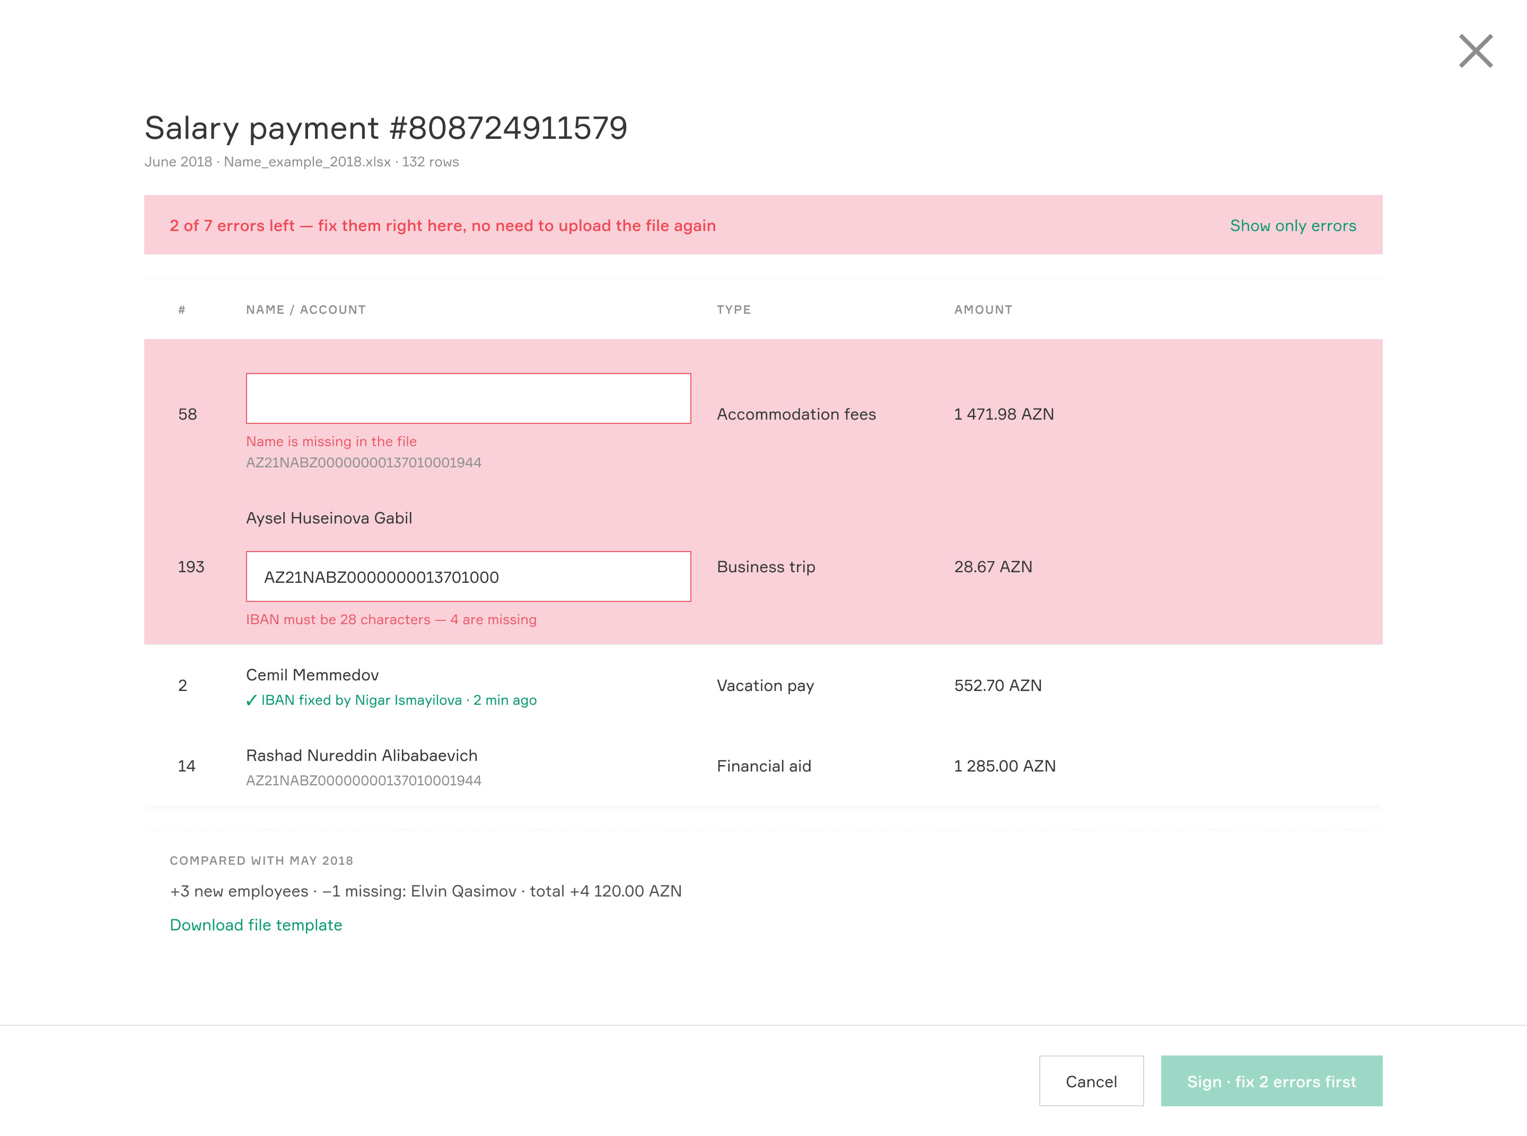Click the green checkmark by IBAN fixed note
The height and width of the screenshot is (1136, 1527).
[x=251, y=700]
